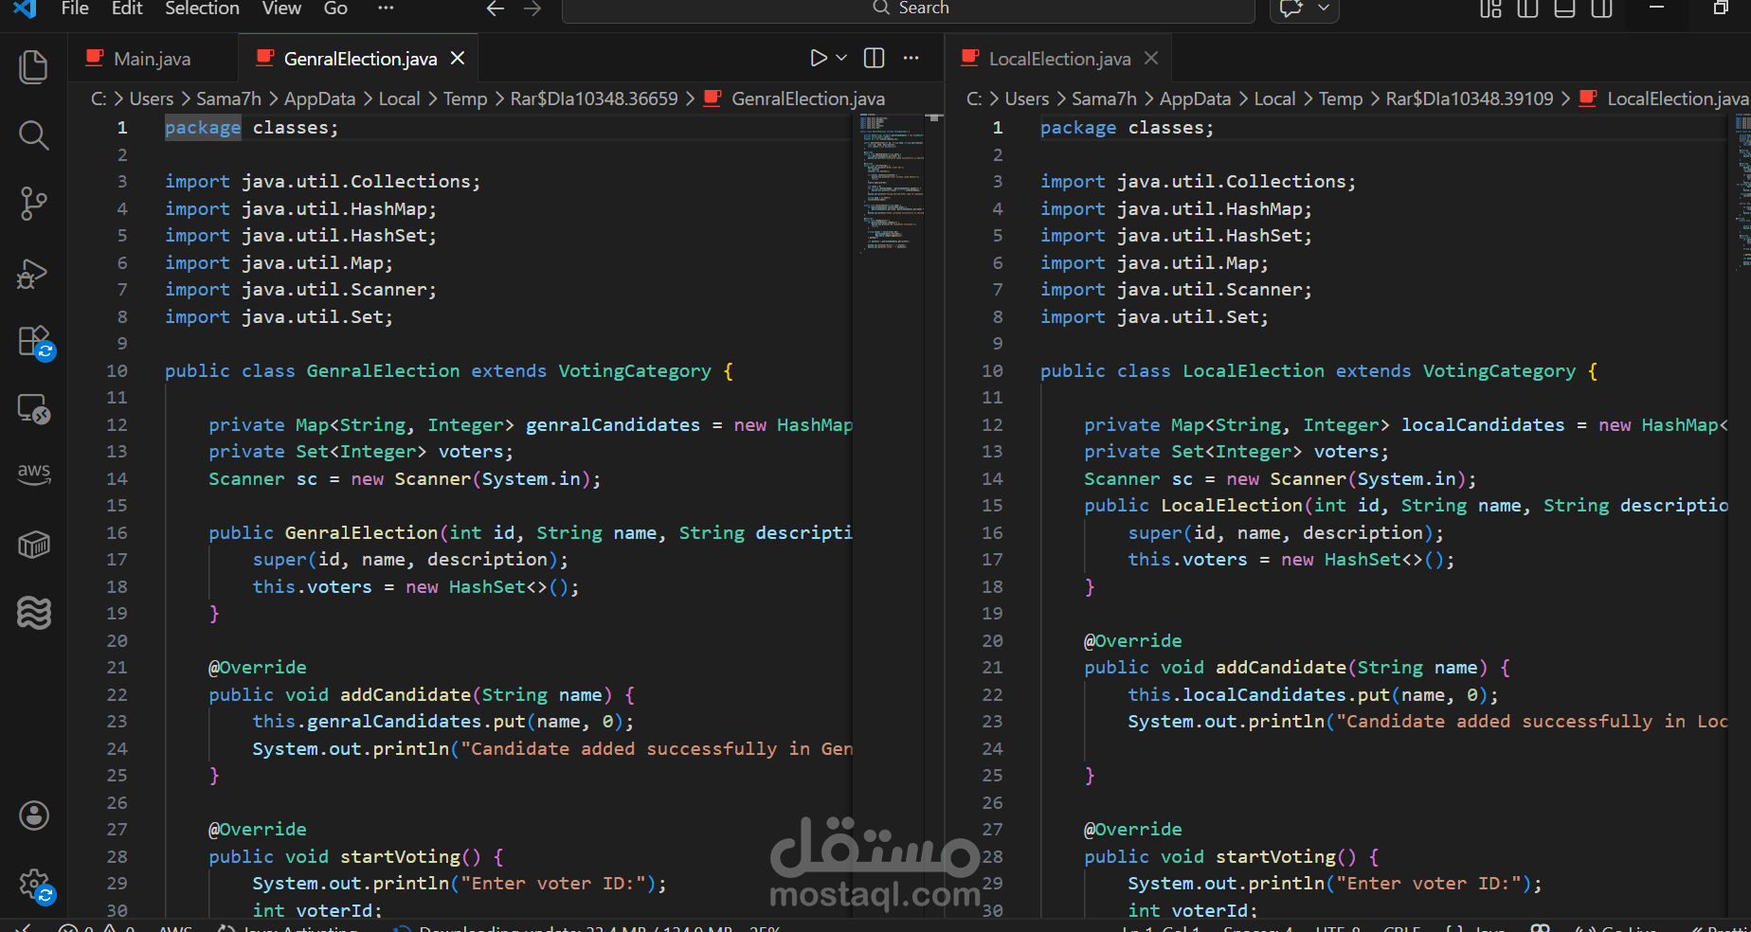Toggle the bottom panel visibility
The image size is (1751, 932).
[1564, 9]
